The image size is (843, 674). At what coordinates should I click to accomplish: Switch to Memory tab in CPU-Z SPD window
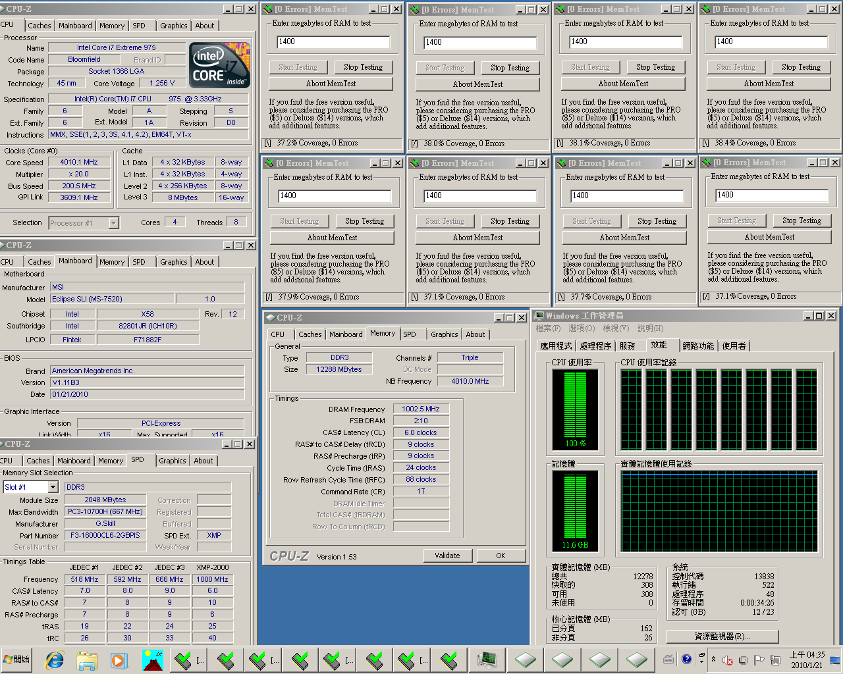click(x=111, y=461)
